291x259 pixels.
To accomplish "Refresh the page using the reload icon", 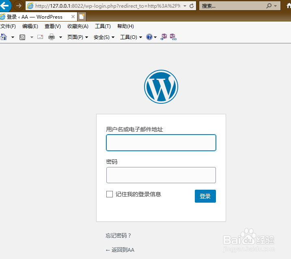I will [192, 6].
